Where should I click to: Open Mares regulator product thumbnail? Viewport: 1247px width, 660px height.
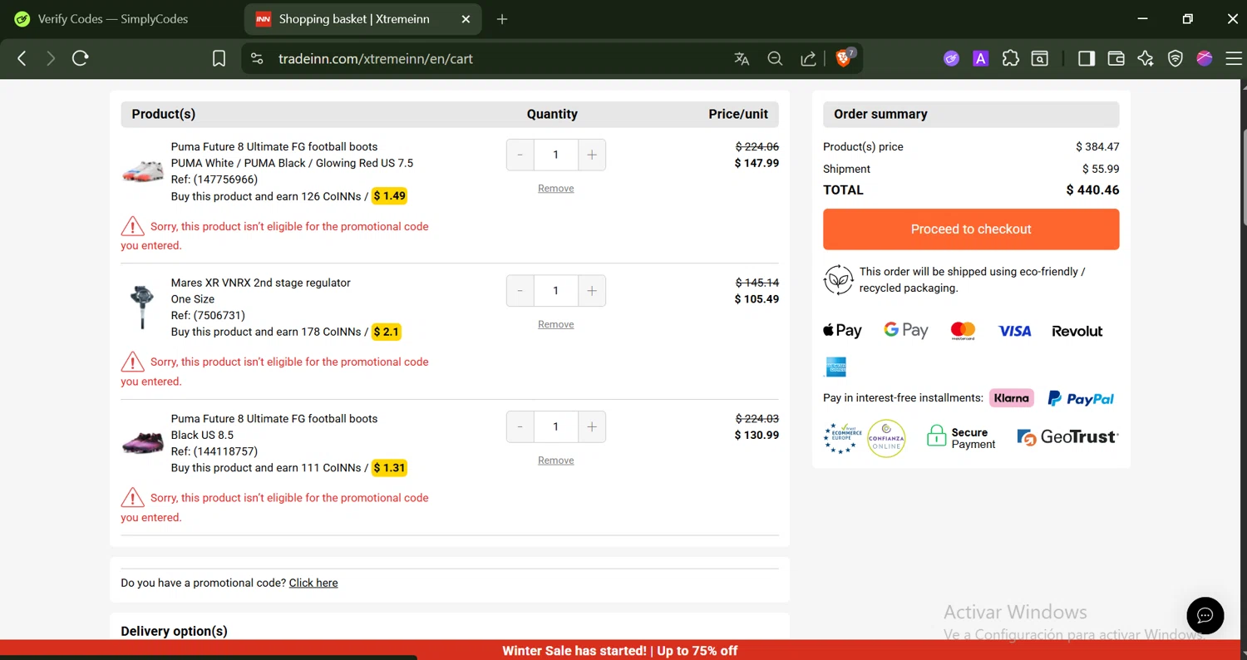pyautogui.click(x=142, y=307)
